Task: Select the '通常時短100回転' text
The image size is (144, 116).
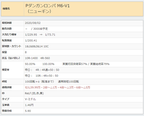Action: [68, 81]
